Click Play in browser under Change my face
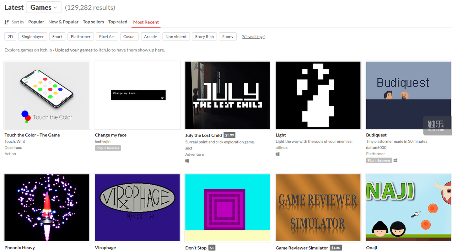452x252 pixels. 108,148
